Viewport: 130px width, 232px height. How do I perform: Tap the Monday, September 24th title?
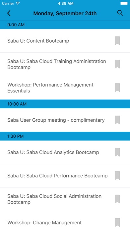tap(65, 13)
